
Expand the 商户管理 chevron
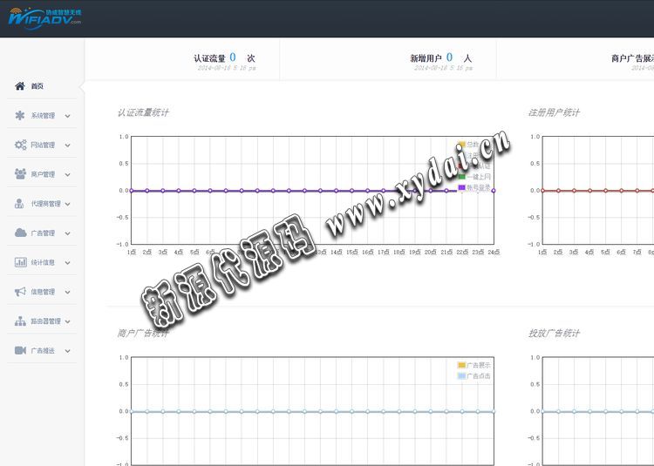(67, 175)
